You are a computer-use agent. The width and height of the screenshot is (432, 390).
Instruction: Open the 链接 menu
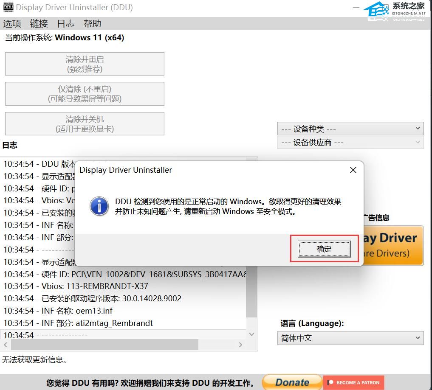click(39, 24)
